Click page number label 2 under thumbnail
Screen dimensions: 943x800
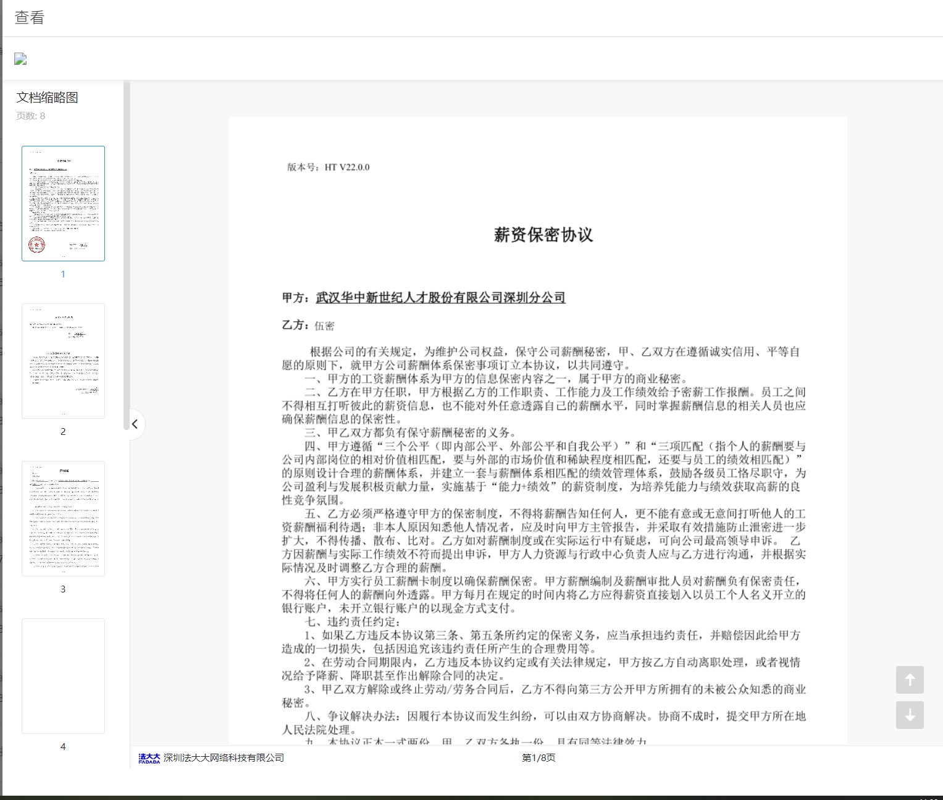coord(63,432)
